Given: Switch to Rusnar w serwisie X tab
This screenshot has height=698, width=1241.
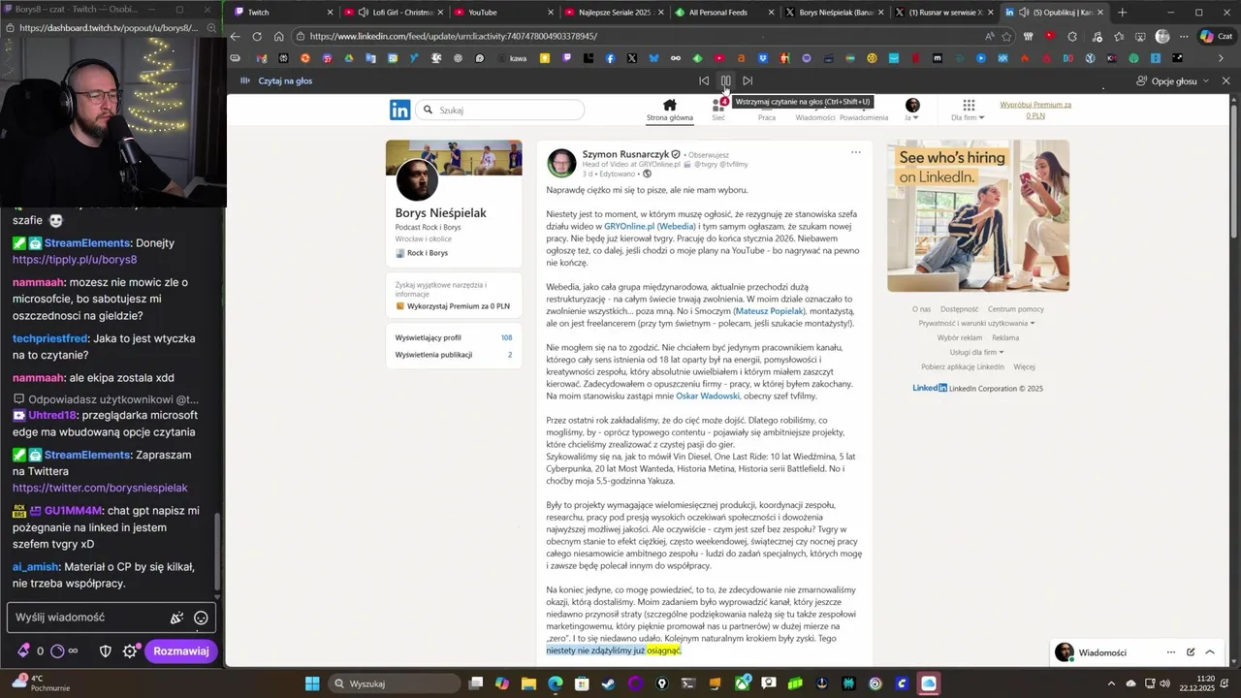Looking at the screenshot, I should (x=943, y=13).
